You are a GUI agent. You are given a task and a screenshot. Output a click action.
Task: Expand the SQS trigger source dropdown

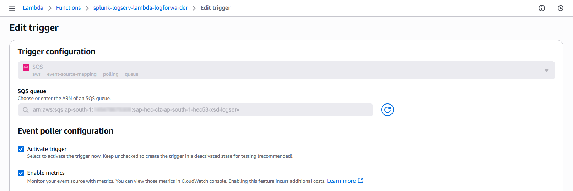point(286,71)
